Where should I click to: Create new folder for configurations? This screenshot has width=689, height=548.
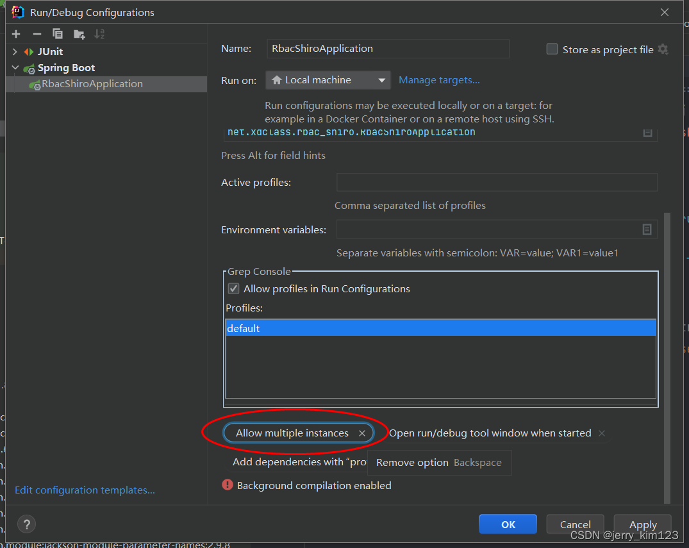tap(79, 34)
